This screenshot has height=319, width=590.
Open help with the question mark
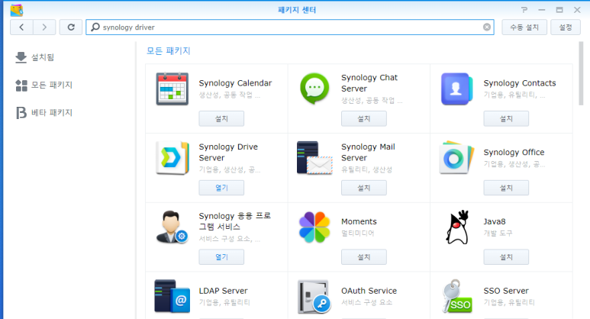(x=524, y=10)
